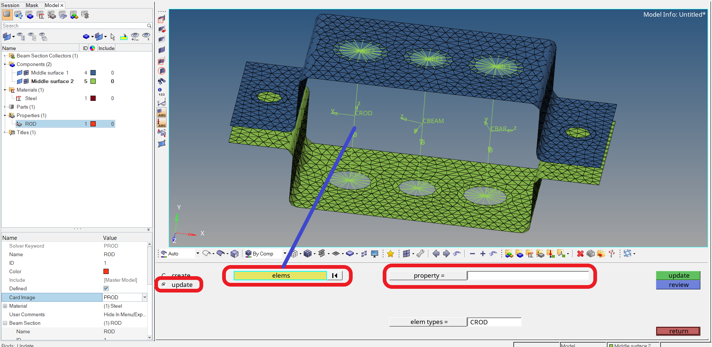
Task: Click the green update button
Action: pyautogui.click(x=678, y=275)
